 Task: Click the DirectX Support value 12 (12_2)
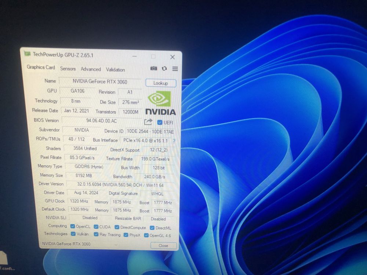click(159, 150)
